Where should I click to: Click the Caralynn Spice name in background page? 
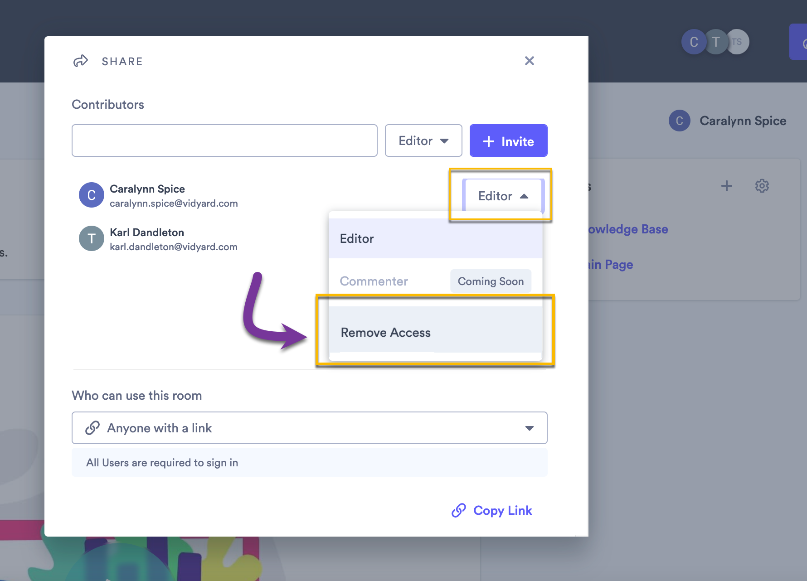[743, 121]
